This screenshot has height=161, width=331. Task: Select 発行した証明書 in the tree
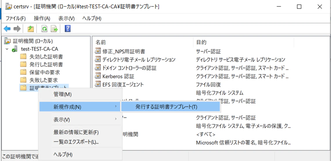46,64
